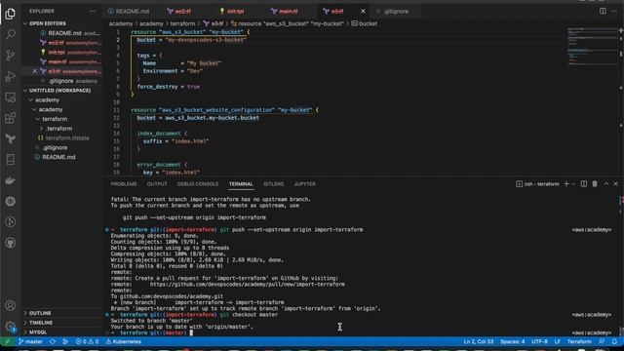The image size is (624, 351).
Task: Synchronize changes from the status bar
Action: click(53, 341)
